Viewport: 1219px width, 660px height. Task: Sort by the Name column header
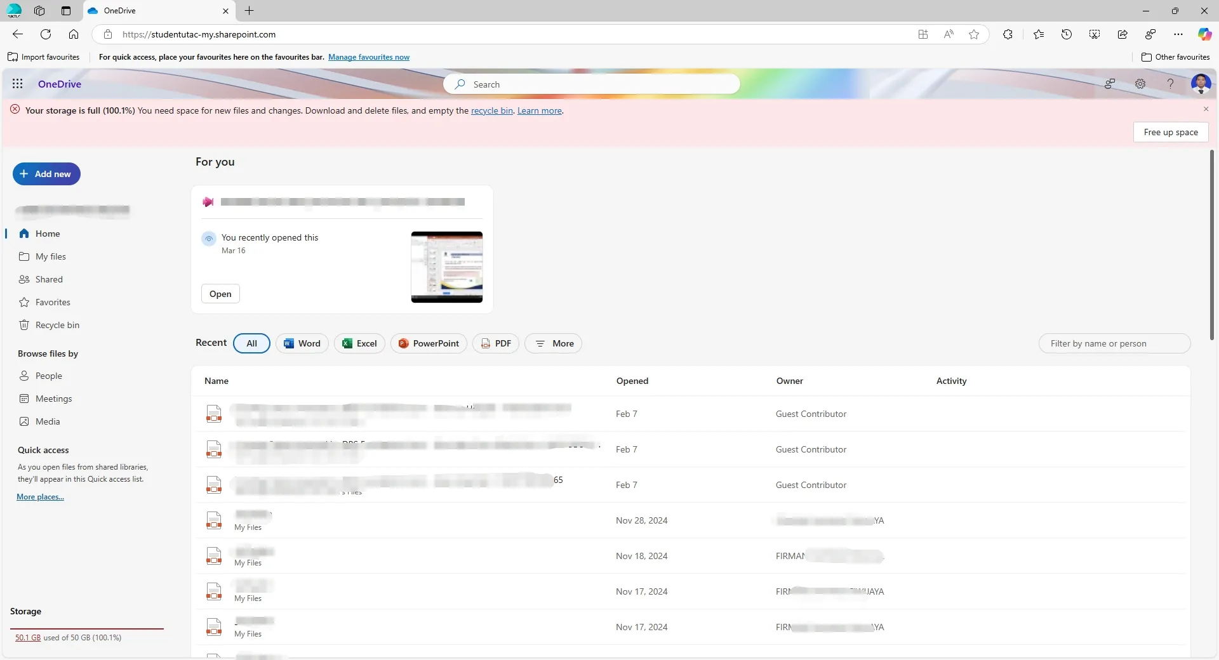click(216, 381)
